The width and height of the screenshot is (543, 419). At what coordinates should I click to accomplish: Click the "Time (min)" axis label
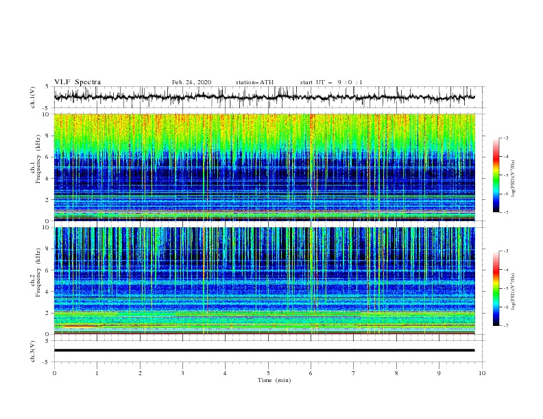coord(274,380)
